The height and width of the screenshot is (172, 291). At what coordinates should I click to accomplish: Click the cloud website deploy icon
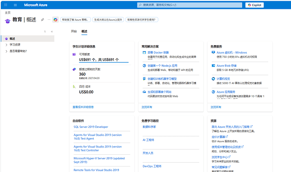(x=144, y=92)
